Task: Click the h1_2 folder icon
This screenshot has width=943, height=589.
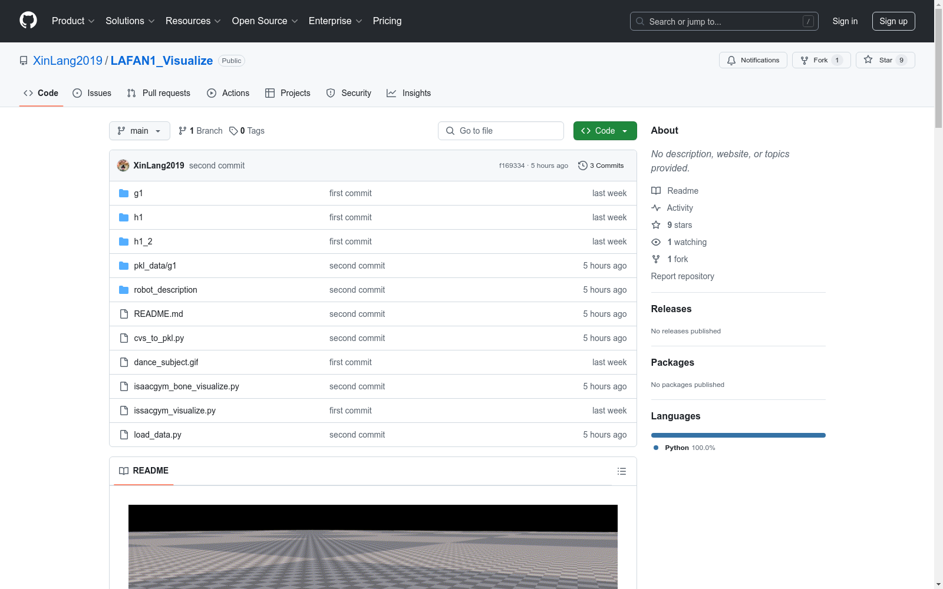Action: 124,241
